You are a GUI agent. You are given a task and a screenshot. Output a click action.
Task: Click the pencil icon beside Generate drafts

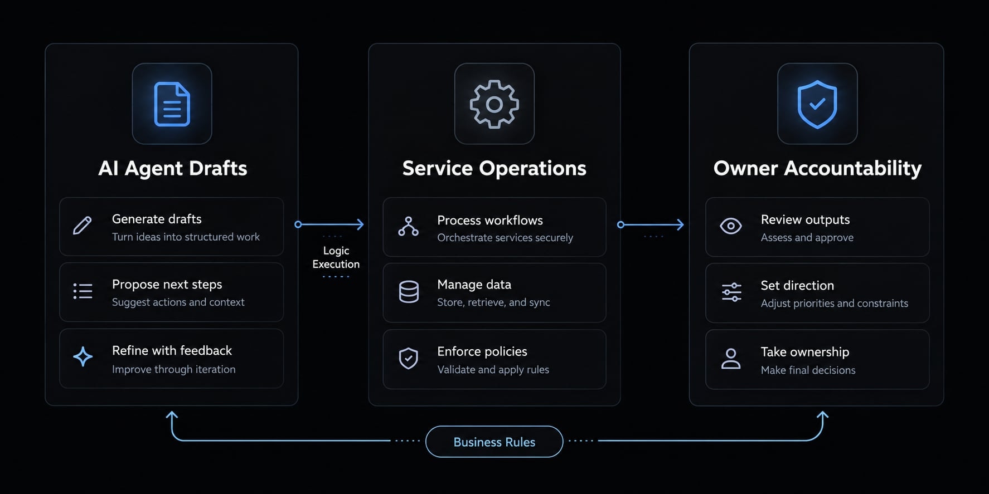pos(83,226)
